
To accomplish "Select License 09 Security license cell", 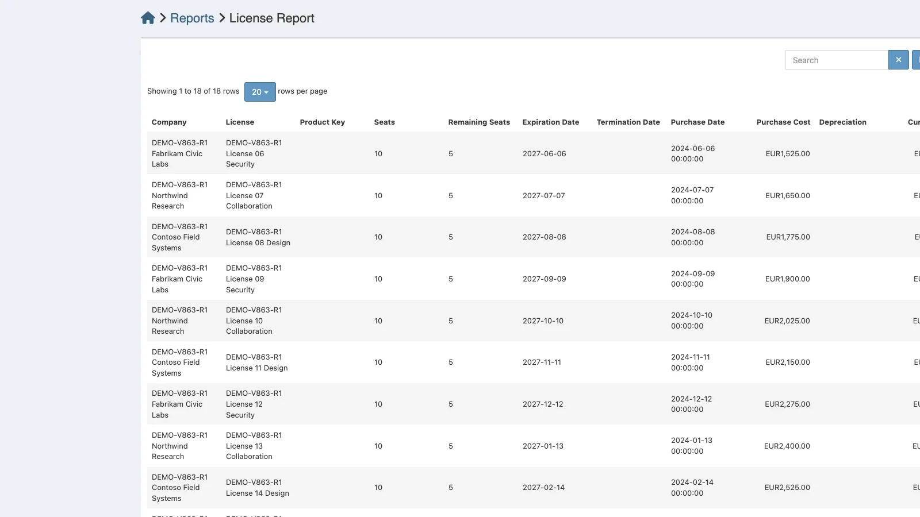I will [254, 279].
